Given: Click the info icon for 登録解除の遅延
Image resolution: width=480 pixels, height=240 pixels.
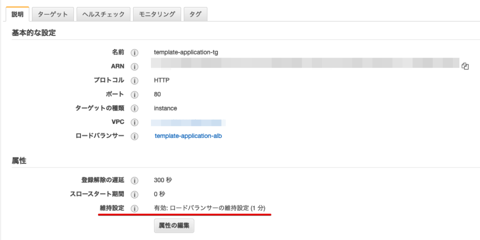Looking at the screenshot, I should 134,180.
